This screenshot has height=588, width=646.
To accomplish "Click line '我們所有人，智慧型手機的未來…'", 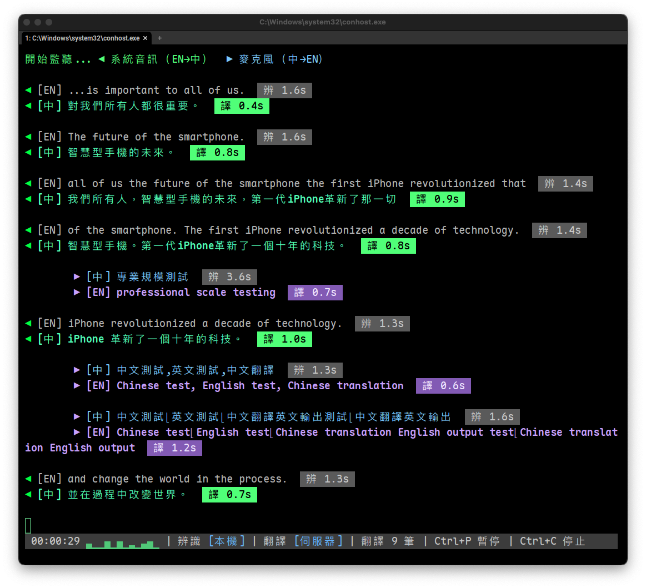I will (x=232, y=199).
